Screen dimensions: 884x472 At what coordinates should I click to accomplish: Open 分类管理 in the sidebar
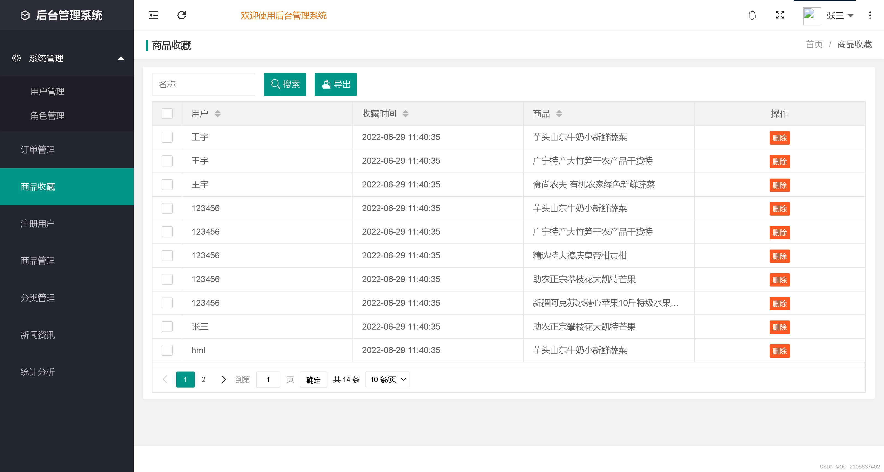[x=67, y=298]
